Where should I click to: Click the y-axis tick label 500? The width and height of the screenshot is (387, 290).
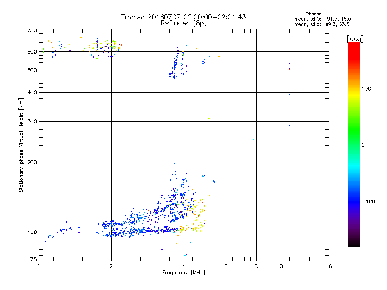tap(32, 70)
